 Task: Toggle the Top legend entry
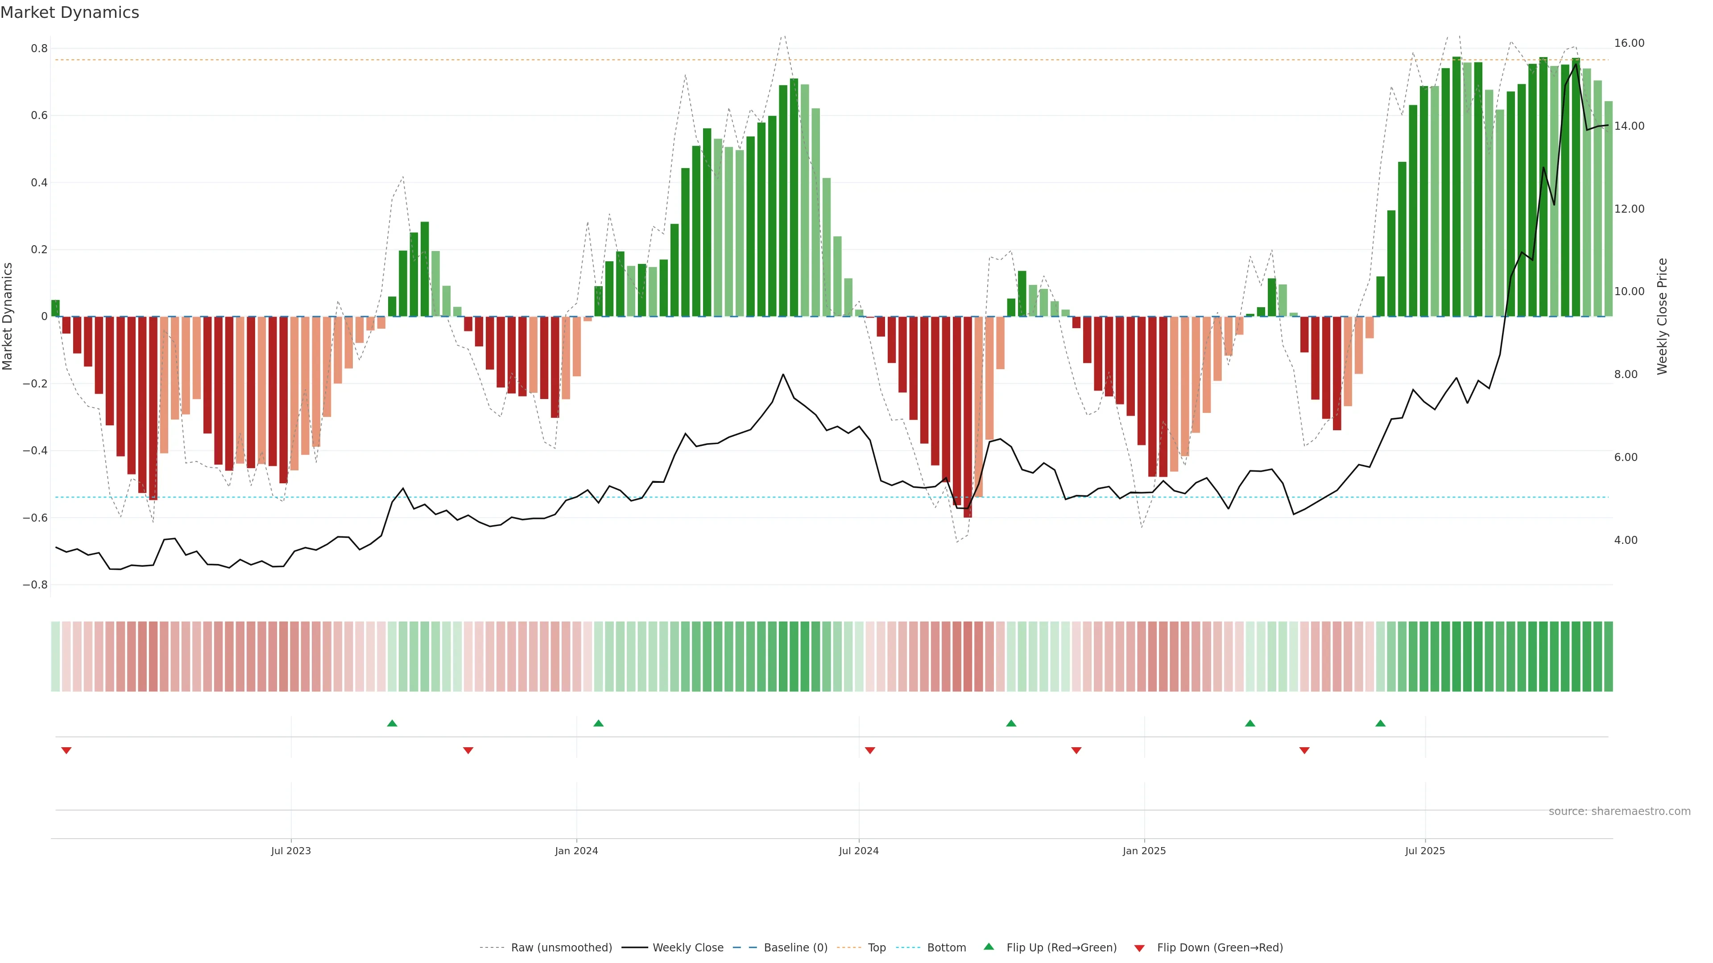coord(877,948)
